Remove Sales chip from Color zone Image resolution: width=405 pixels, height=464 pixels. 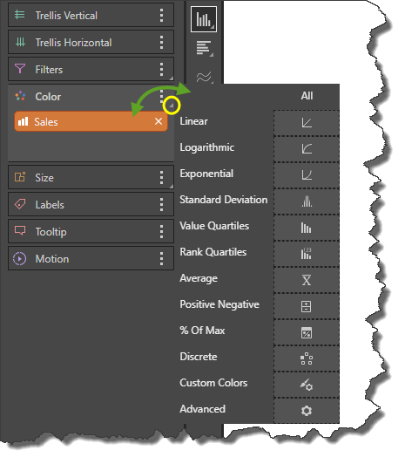coord(159,121)
